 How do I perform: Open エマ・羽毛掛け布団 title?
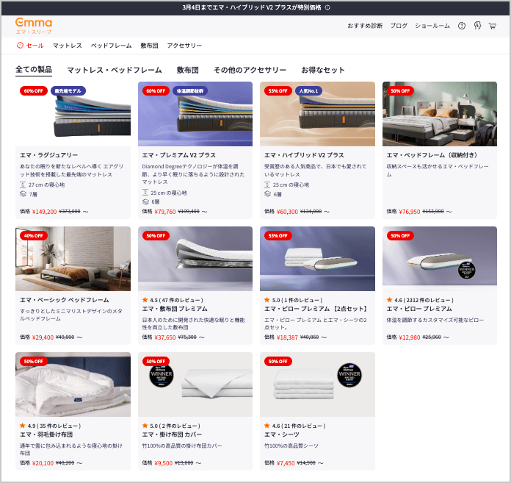coord(46,434)
